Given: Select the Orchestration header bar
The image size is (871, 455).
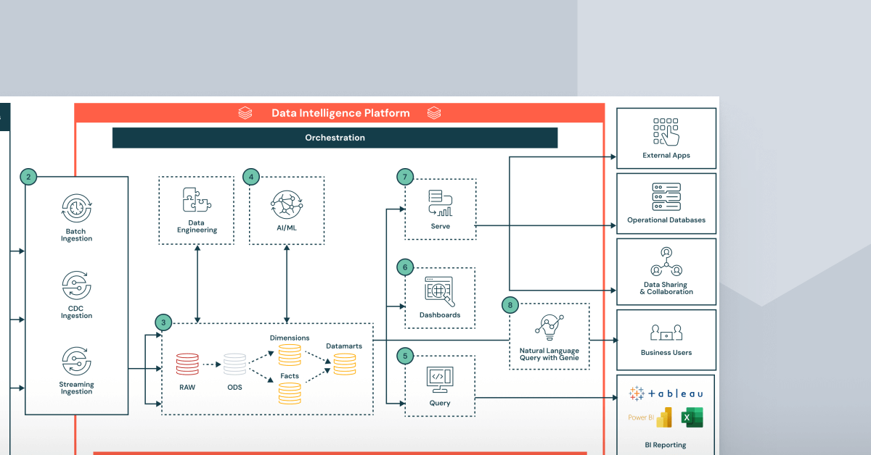Looking at the screenshot, I should 335,138.
